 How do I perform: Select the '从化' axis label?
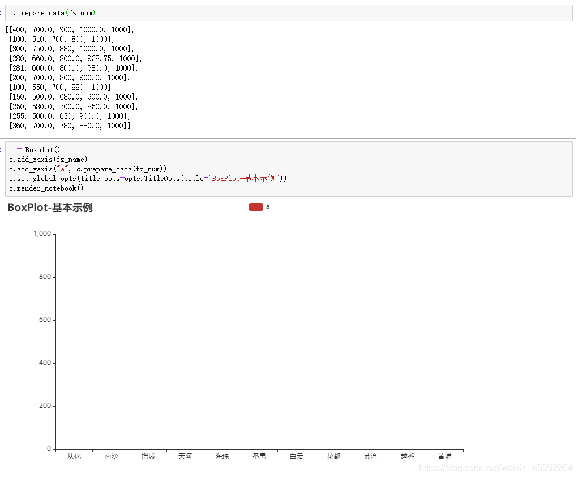pos(74,456)
